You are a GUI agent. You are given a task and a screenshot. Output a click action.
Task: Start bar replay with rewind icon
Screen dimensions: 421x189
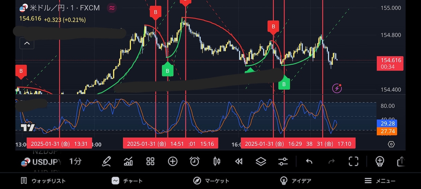point(239,161)
